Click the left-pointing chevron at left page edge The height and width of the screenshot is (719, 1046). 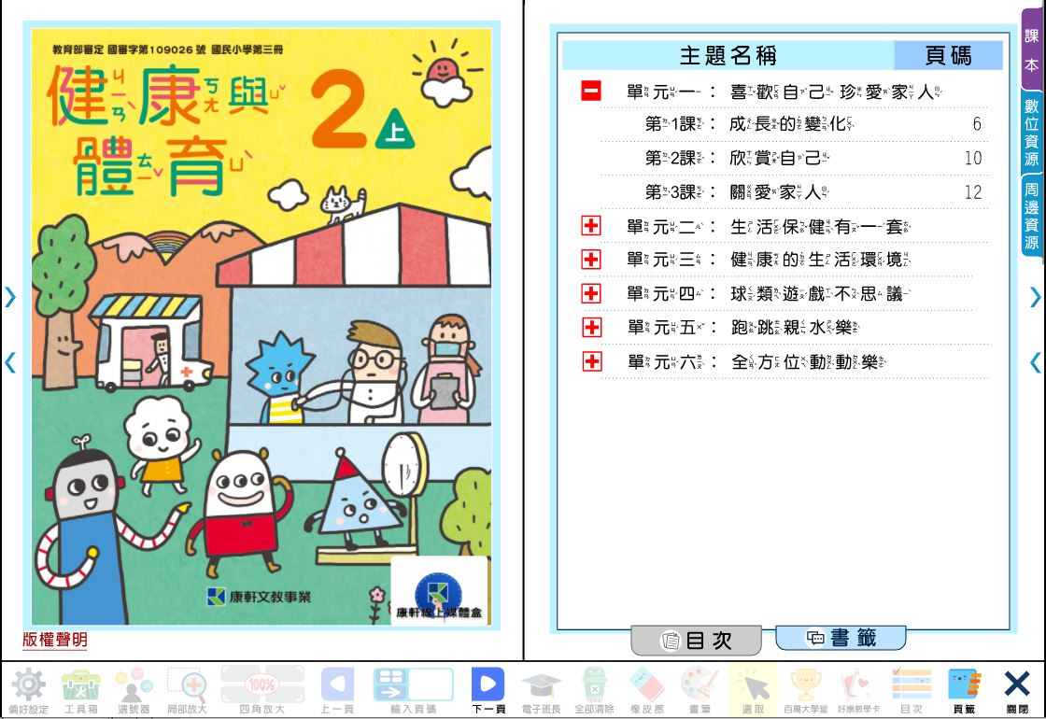[10, 362]
